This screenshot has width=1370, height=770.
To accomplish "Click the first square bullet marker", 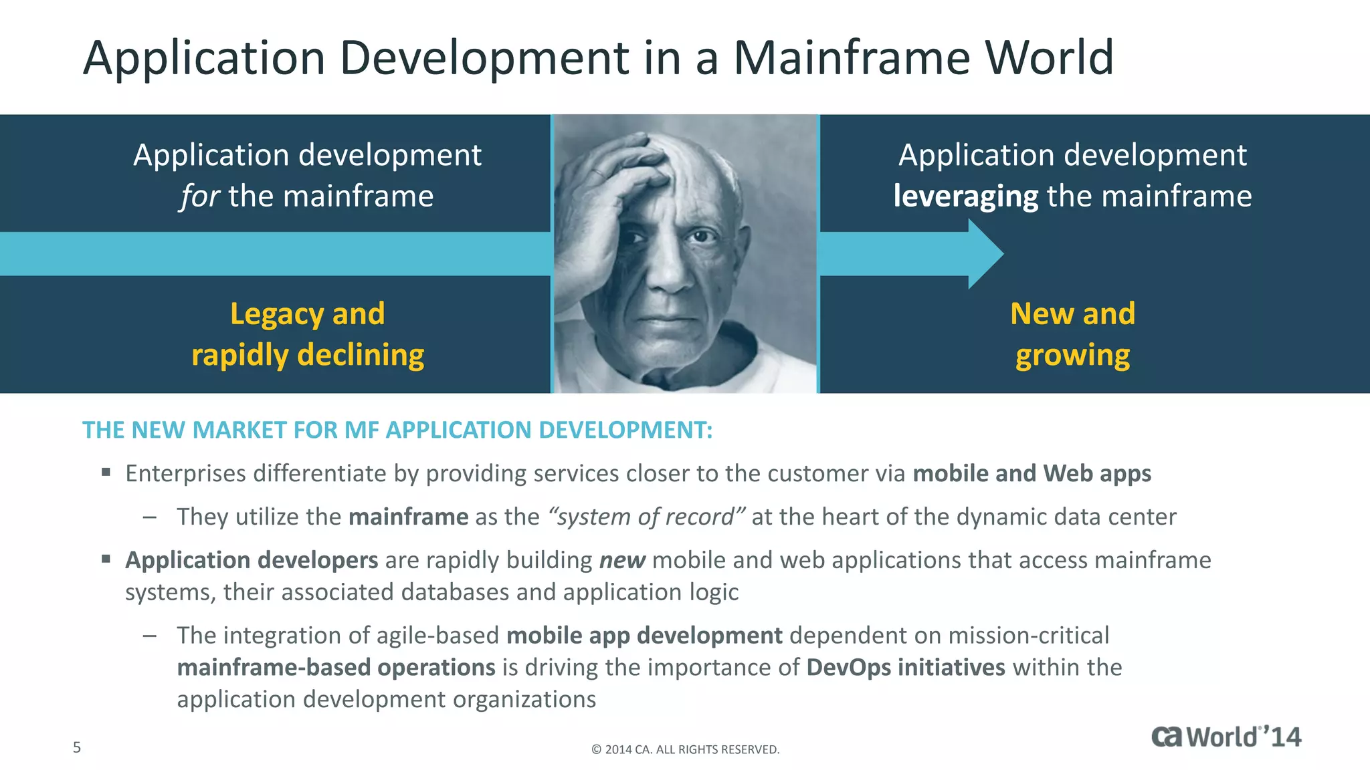I will (x=106, y=473).
